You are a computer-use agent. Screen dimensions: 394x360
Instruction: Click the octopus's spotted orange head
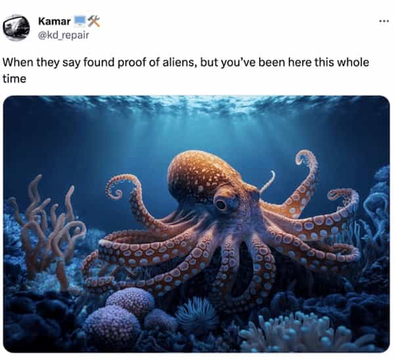point(200,173)
